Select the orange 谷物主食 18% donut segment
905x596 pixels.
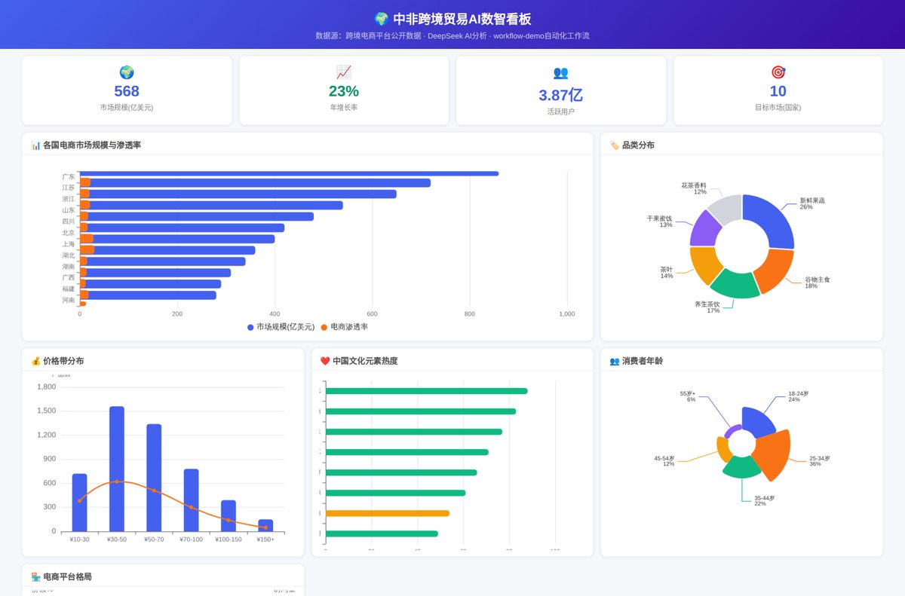pyautogui.click(x=775, y=271)
